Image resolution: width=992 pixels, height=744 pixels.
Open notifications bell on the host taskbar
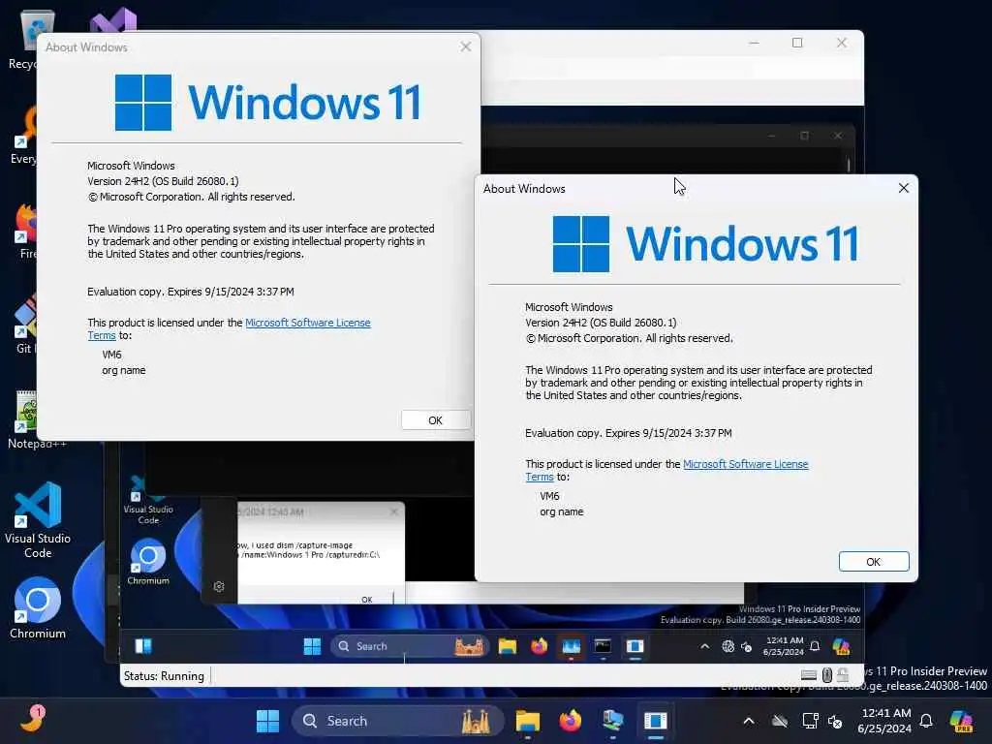[926, 721]
